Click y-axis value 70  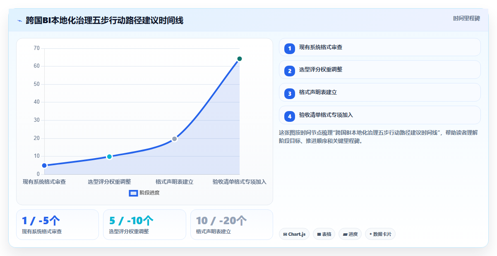36,48
